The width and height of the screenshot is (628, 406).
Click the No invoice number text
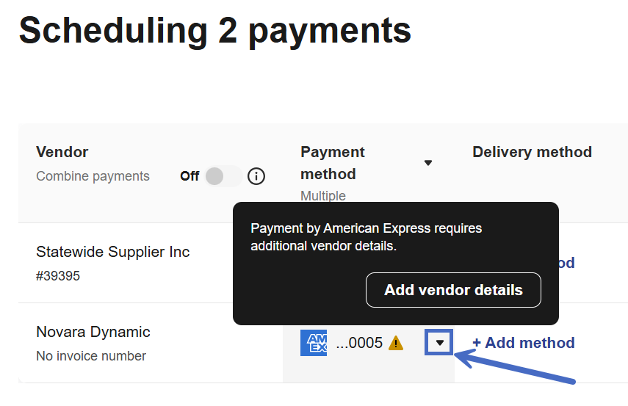pyautogui.click(x=91, y=356)
